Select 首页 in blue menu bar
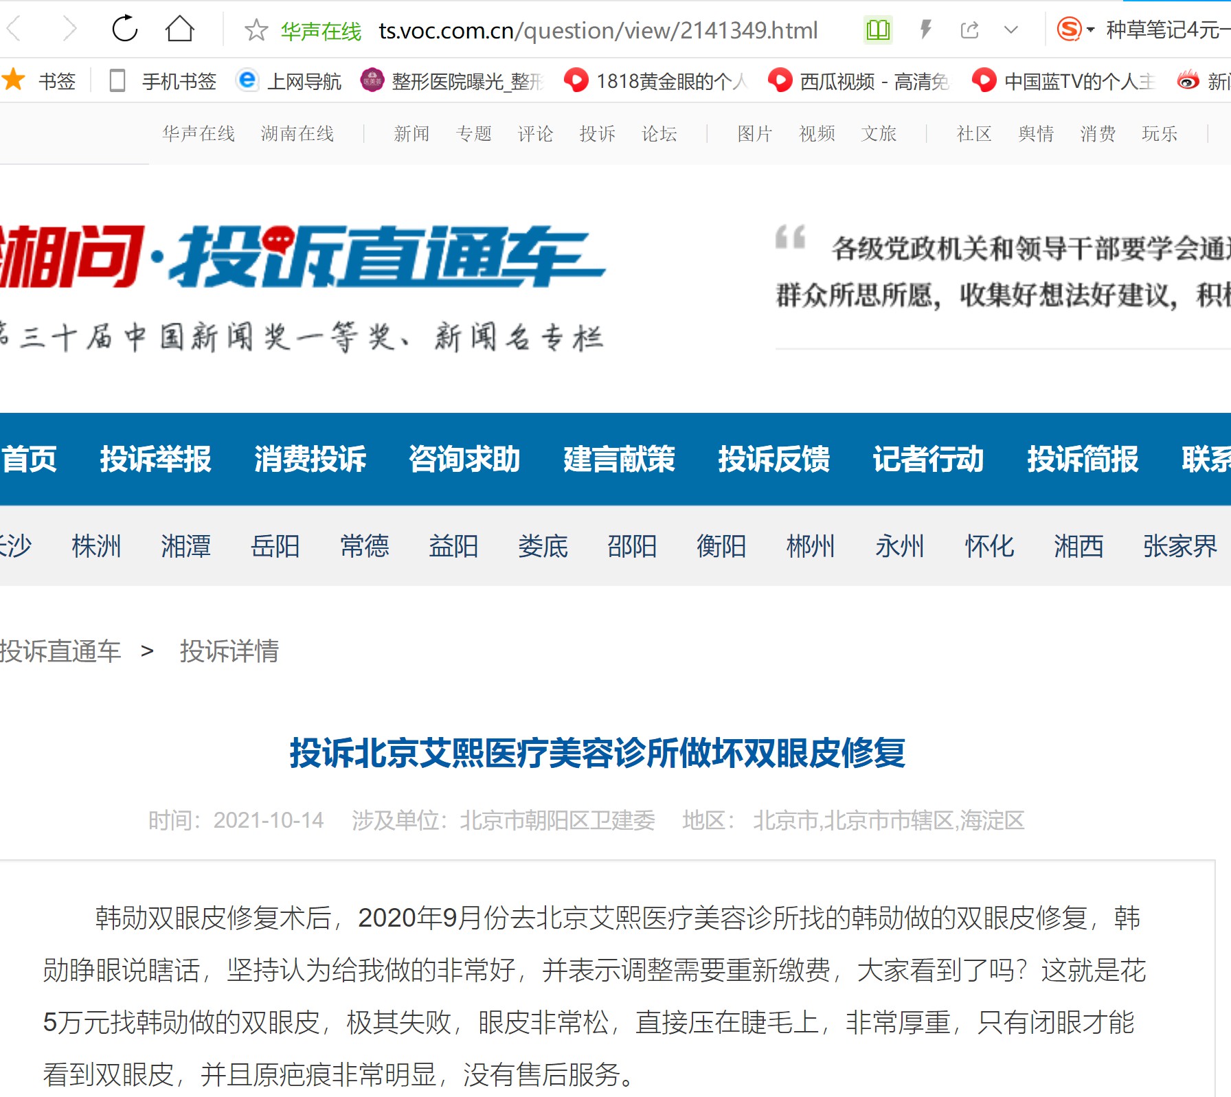 point(30,459)
